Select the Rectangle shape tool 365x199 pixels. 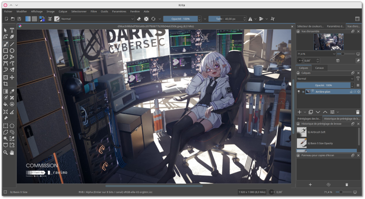tap(5, 51)
